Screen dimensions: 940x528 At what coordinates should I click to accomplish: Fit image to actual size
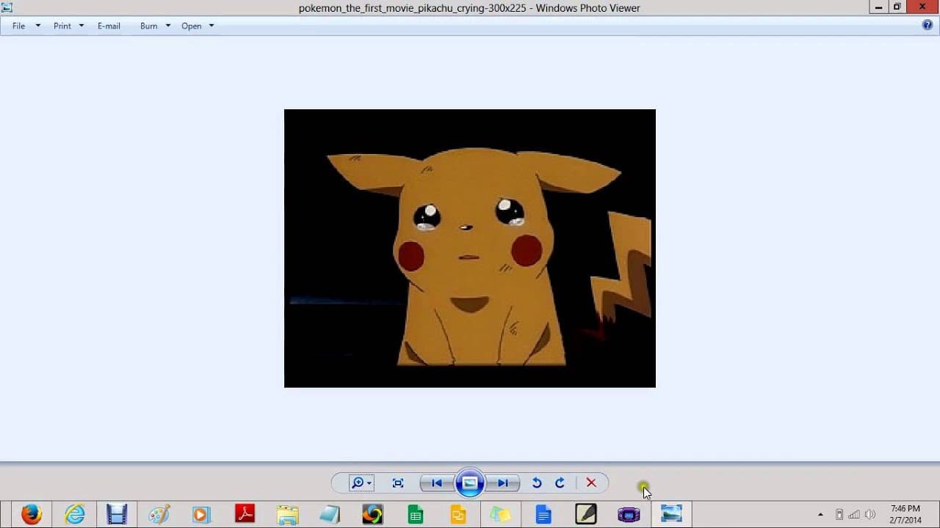398,483
